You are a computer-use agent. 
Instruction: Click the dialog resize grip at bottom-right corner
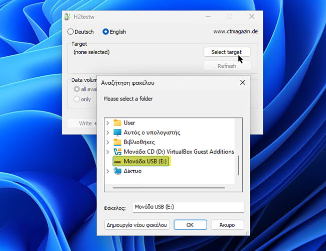tap(247, 233)
